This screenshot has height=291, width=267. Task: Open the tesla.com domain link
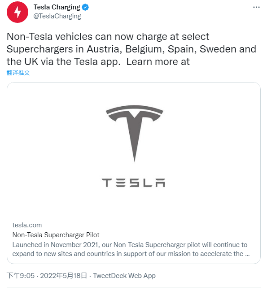tap(27, 225)
